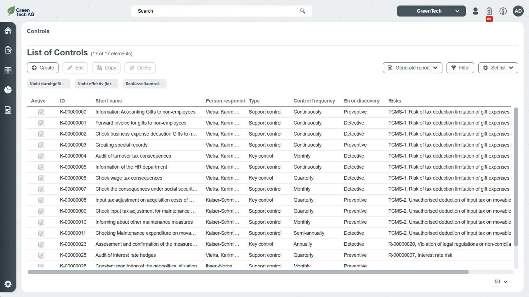Toggle Active checkbox for K-00000004
The image size is (529, 297).
click(x=41, y=156)
